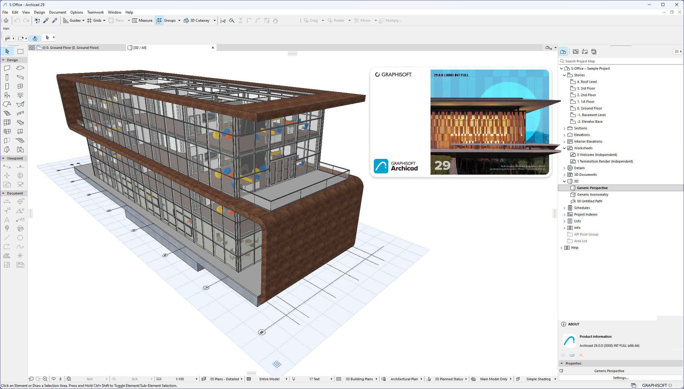Select the Door tool

click(7, 86)
